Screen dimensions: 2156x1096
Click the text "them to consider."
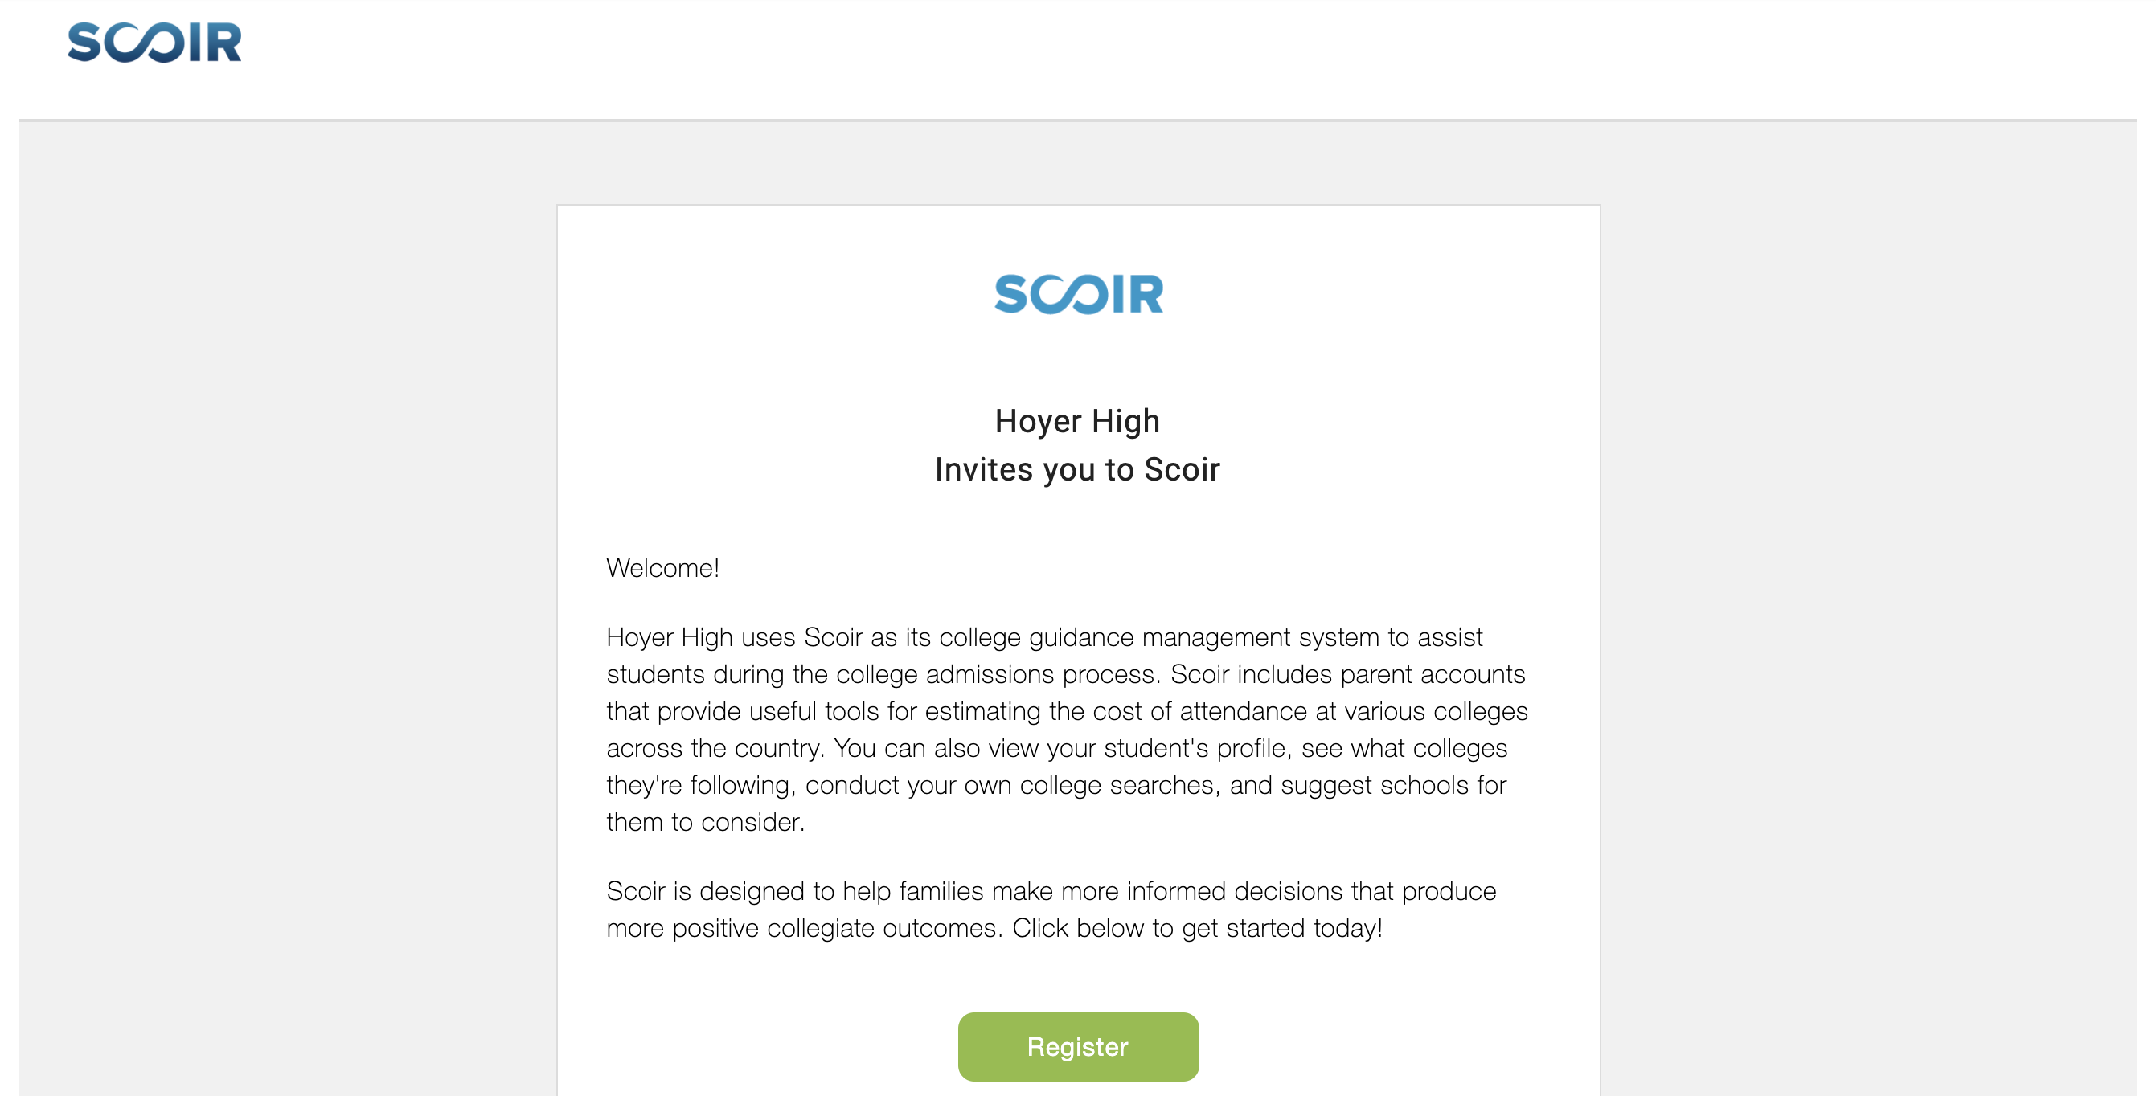coord(706,821)
